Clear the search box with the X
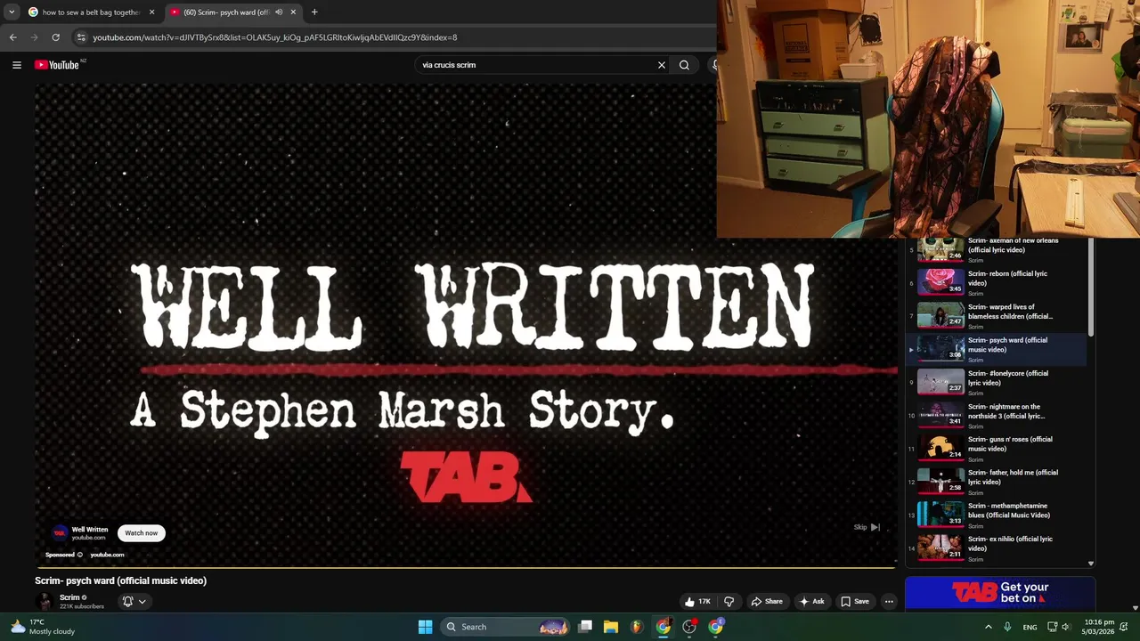The image size is (1140, 641). tap(662, 65)
